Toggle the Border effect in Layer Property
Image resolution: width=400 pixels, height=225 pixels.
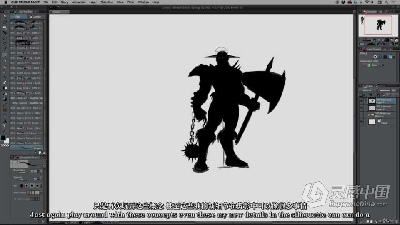click(375, 57)
